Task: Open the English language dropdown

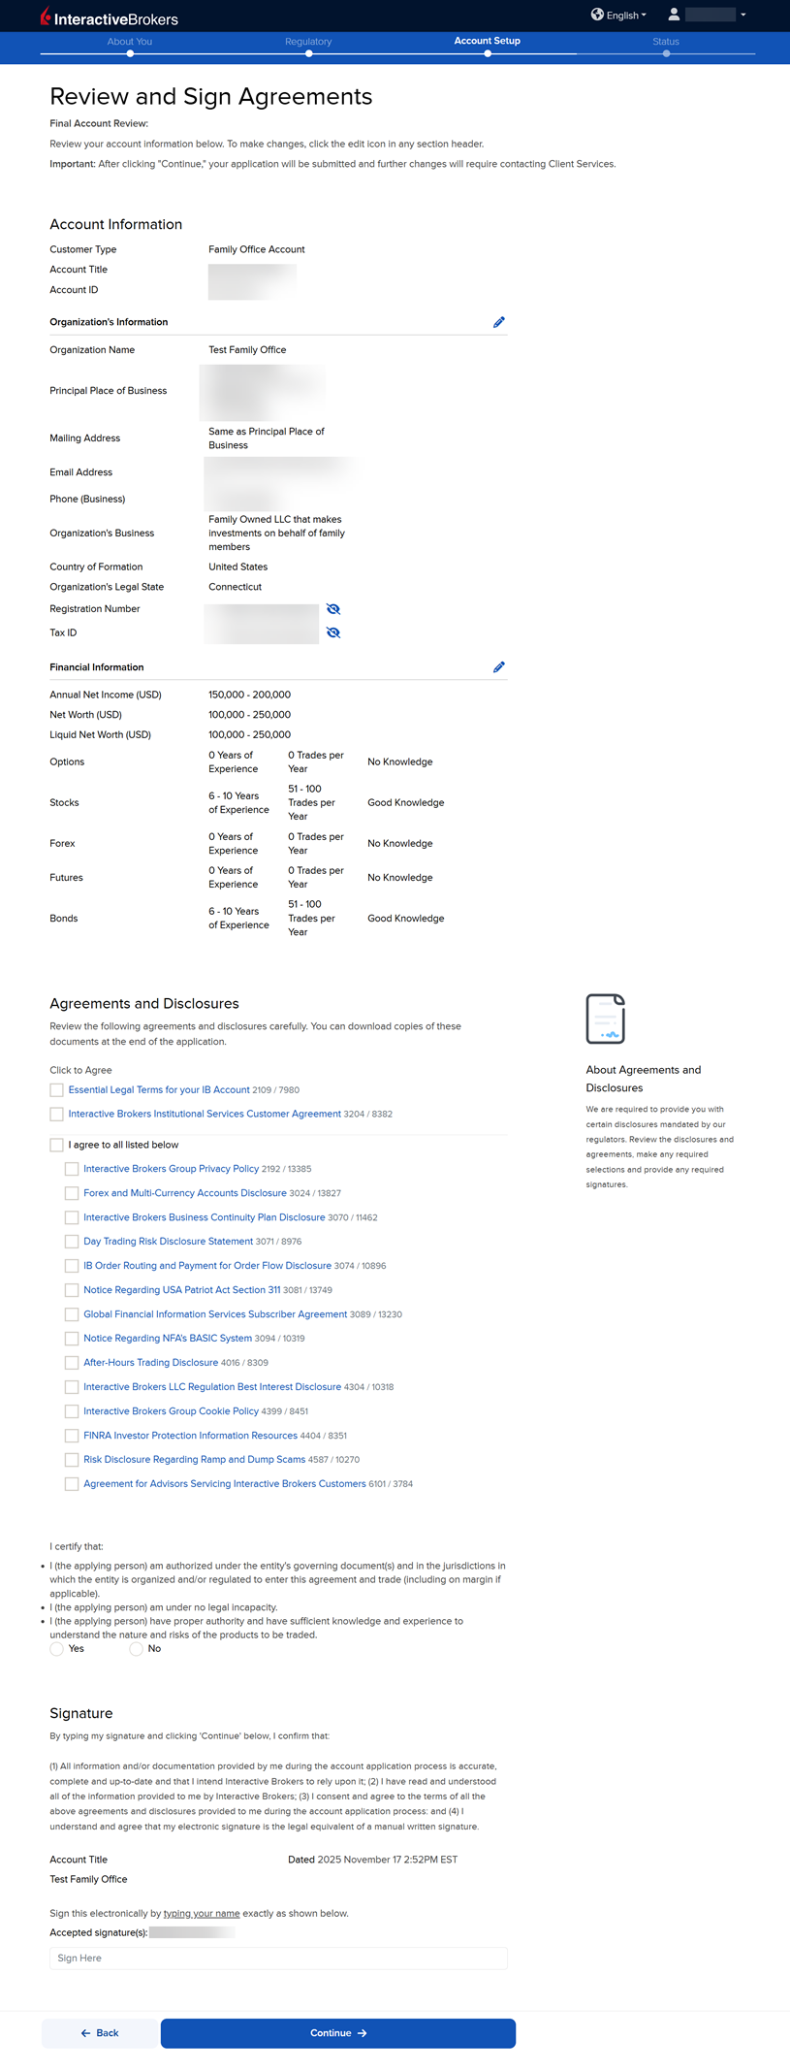Action: [x=626, y=16]
